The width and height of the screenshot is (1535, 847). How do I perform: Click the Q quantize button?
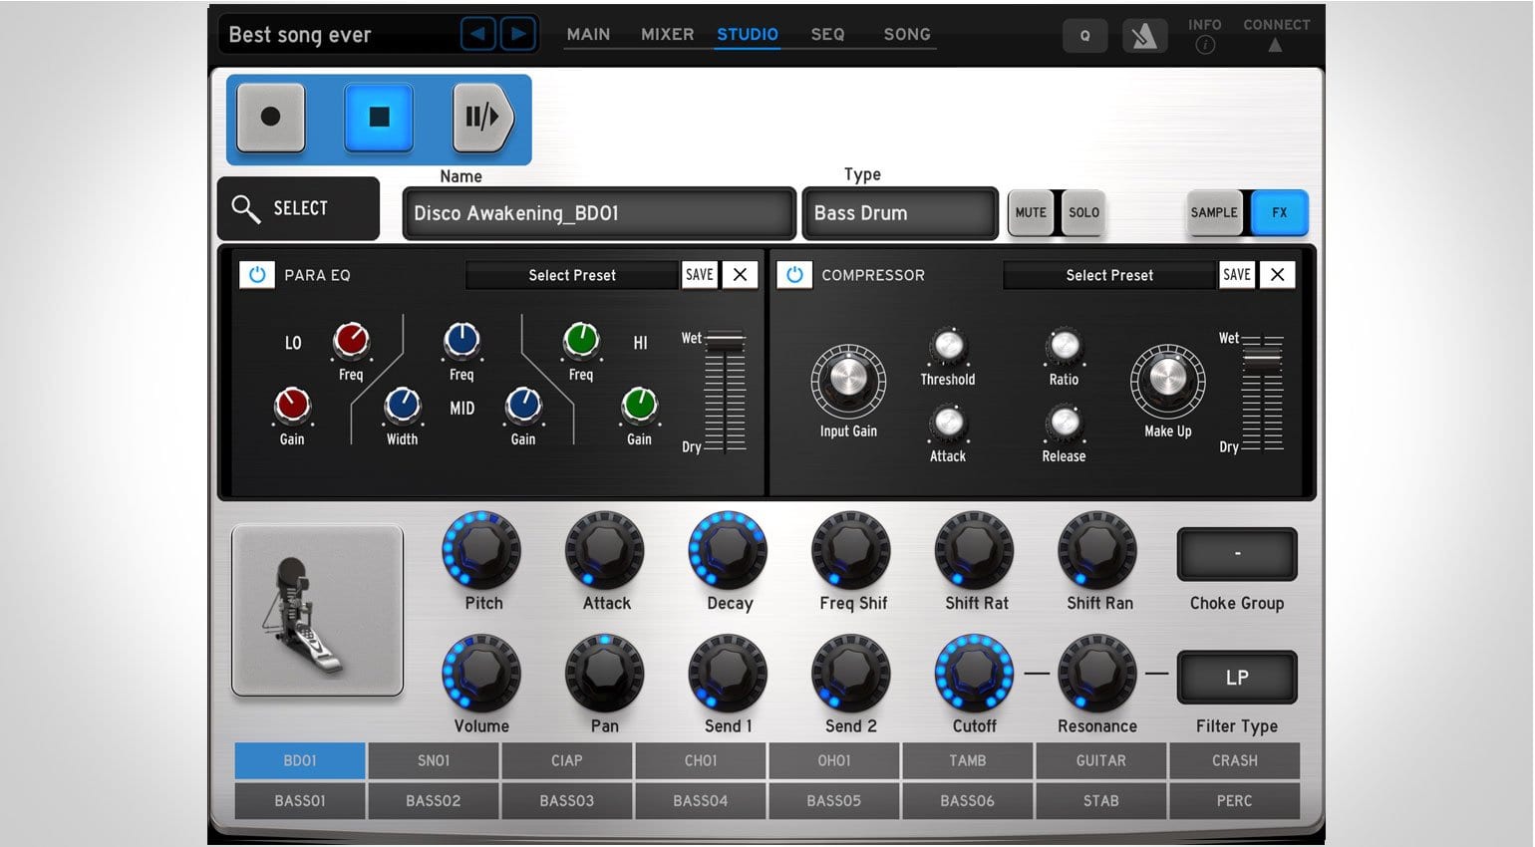[x=1084, y=36]
